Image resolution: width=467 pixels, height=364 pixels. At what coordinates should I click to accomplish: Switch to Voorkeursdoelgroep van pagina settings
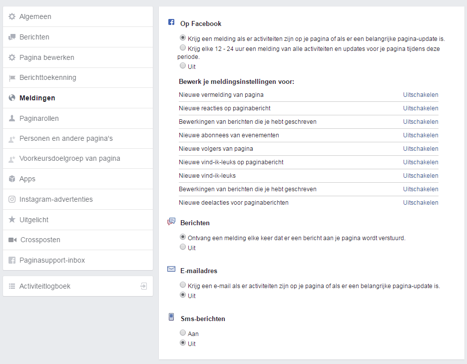(x=70, y=158)
